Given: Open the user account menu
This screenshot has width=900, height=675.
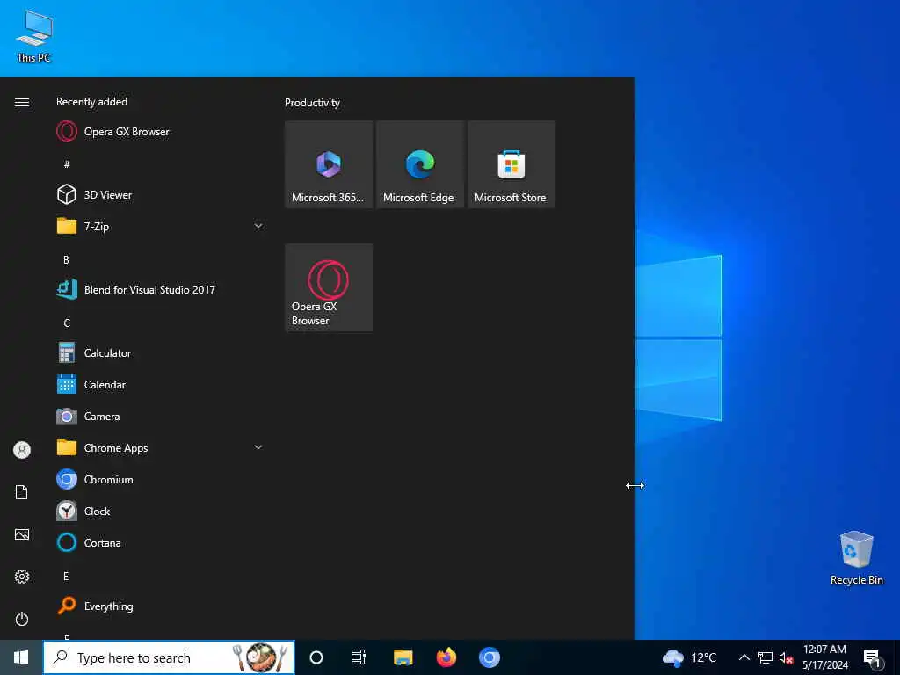Looking at the screenshot, I should (22, 450).
